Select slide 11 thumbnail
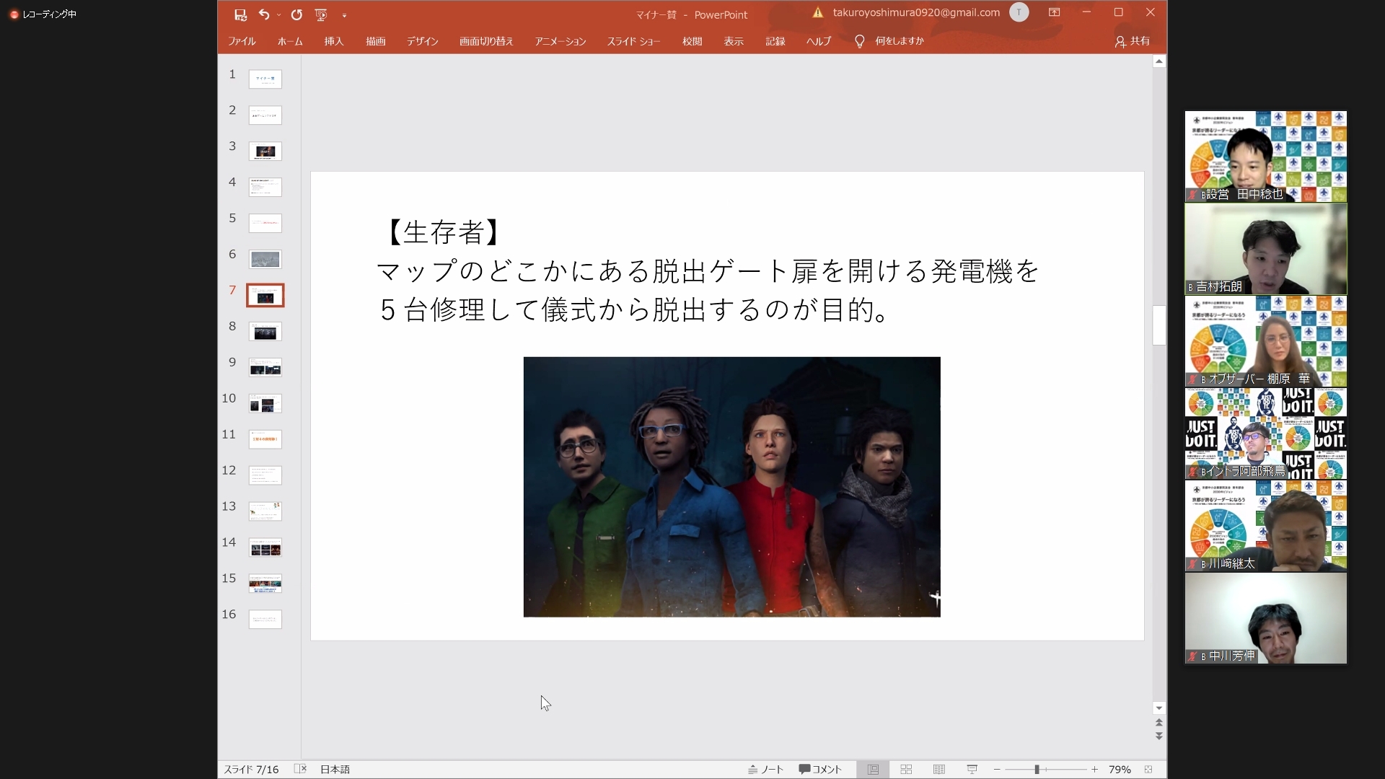This screenshot has width=1385, height=779. pyautogui.click(x=265, y=439)
